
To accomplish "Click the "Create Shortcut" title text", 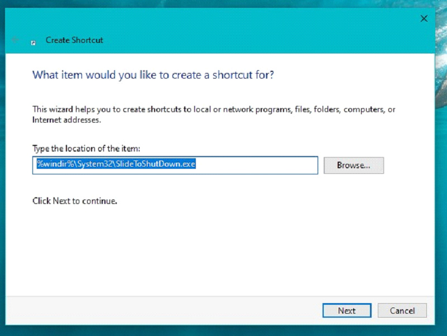I will tap(74, 40).
